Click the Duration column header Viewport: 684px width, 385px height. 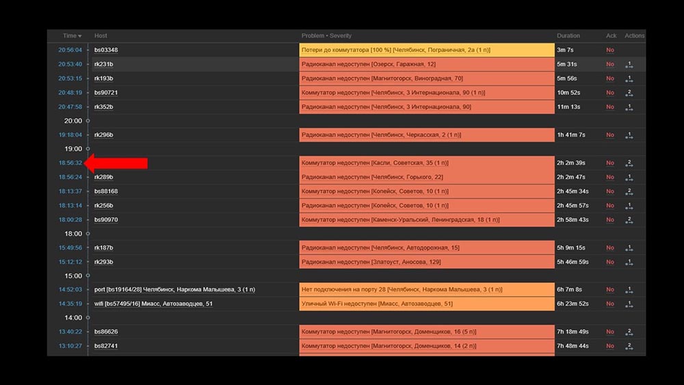pos(568,36)
